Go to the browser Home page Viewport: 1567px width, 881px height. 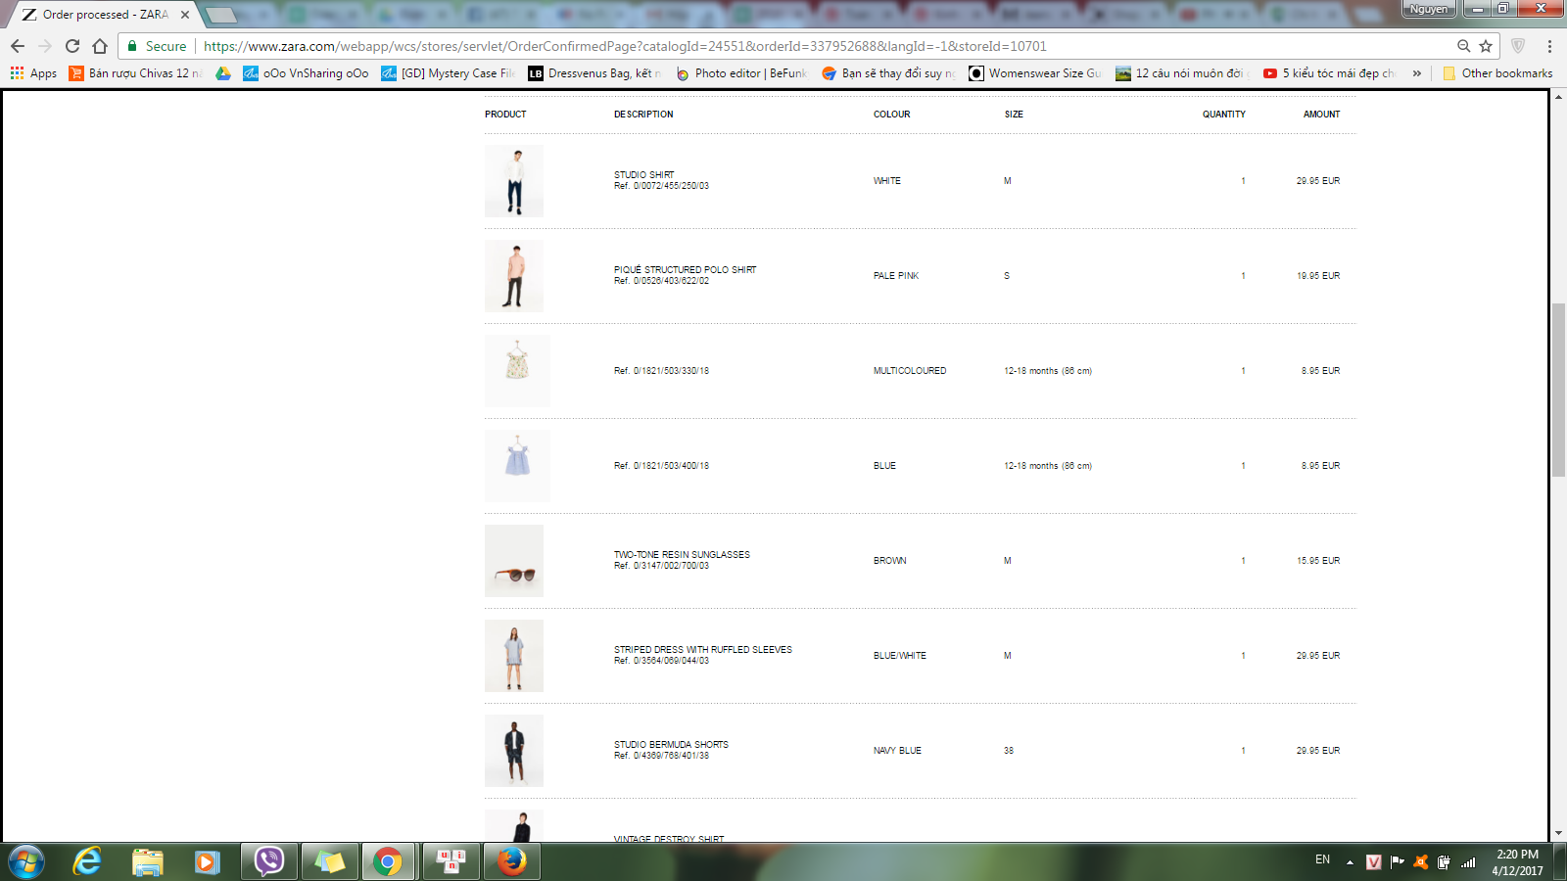click(x=99, y=46)
